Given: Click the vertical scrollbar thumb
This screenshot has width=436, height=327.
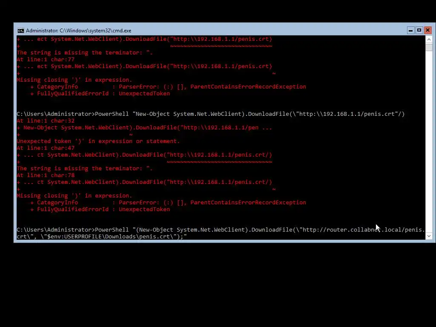Looking at the screenshot, I should [x=429, y=47].
